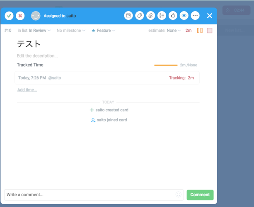
Task: Mark card done with green checkmark
Action: click(9, 16)
